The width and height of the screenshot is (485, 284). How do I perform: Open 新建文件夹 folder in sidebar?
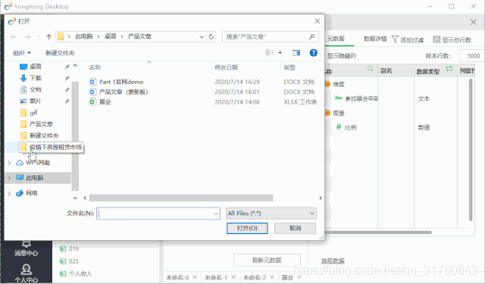(x=44, y=136)
